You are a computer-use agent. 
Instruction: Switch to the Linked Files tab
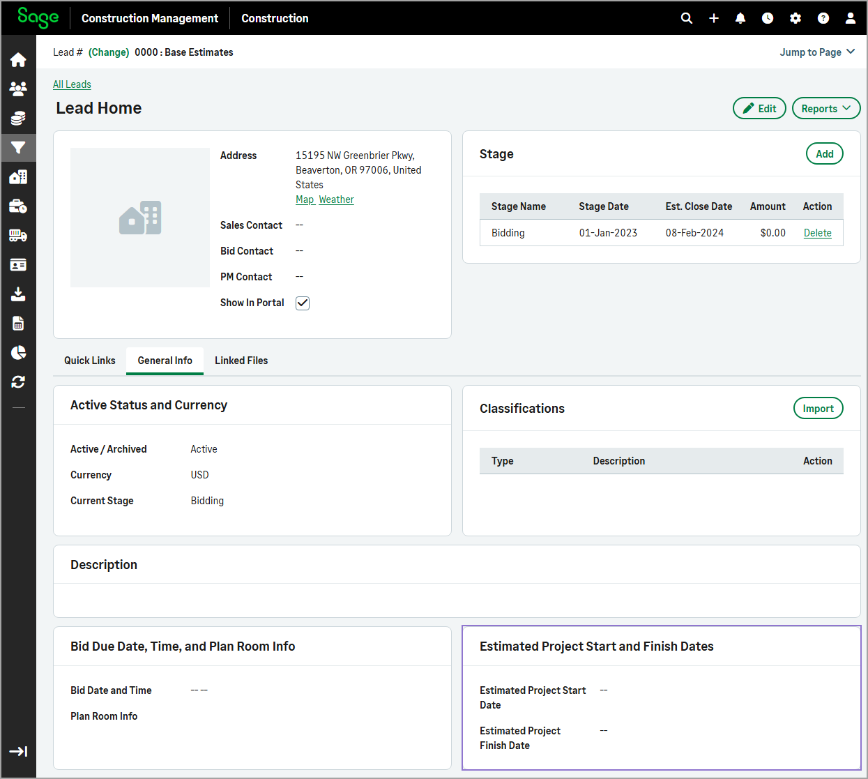241,361
